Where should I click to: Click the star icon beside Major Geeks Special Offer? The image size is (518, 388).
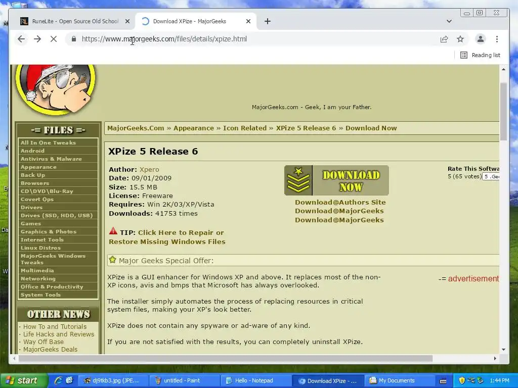(x=113, y=260)
